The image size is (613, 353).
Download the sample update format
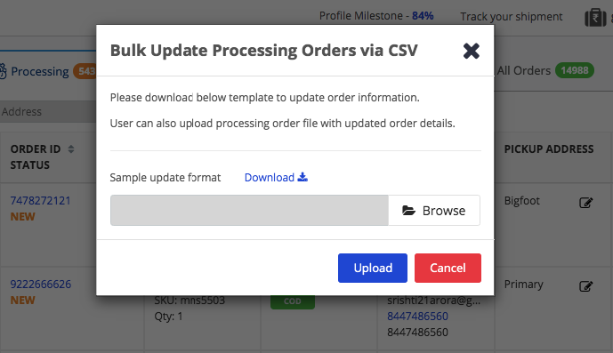[x=270, y=178]
